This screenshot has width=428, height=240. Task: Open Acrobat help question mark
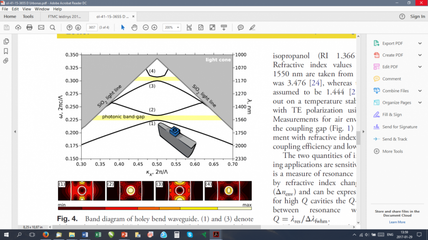pyautogui.click(x=402, y=17)
